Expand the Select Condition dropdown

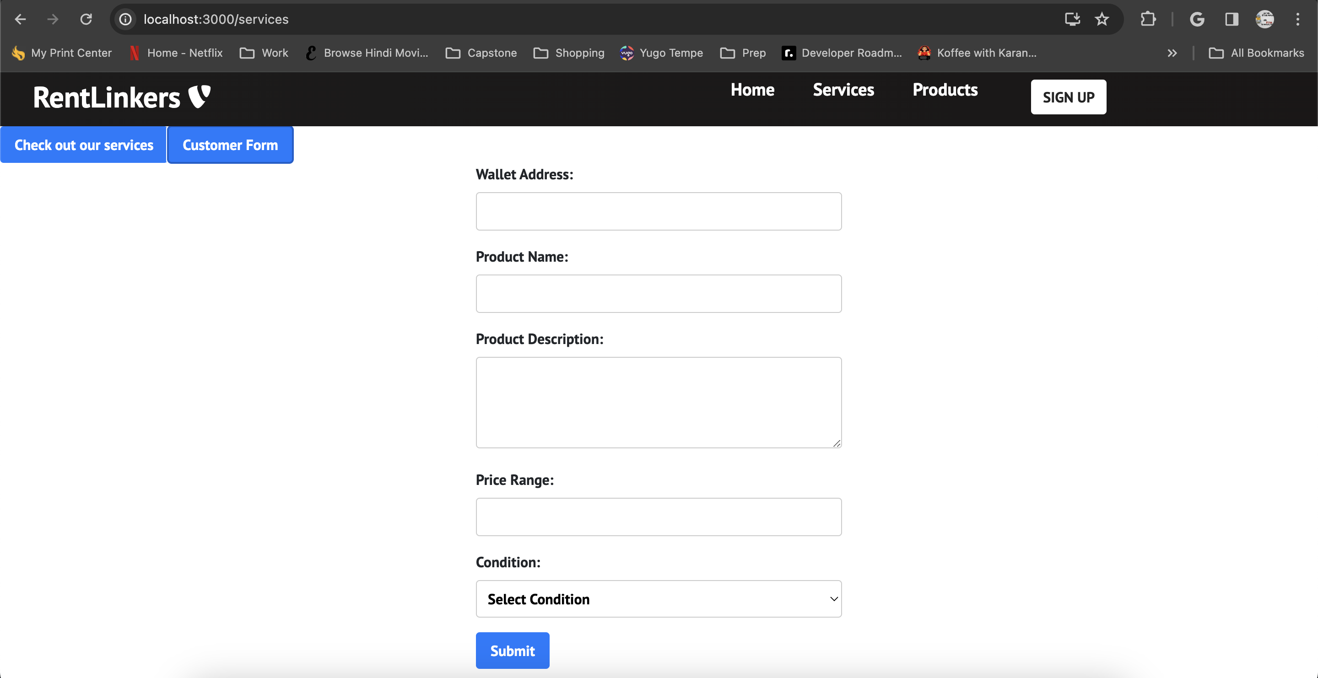[659, 599]
